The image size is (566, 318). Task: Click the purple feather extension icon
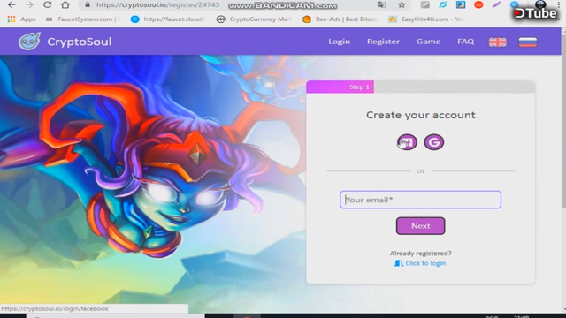[497, 5]
